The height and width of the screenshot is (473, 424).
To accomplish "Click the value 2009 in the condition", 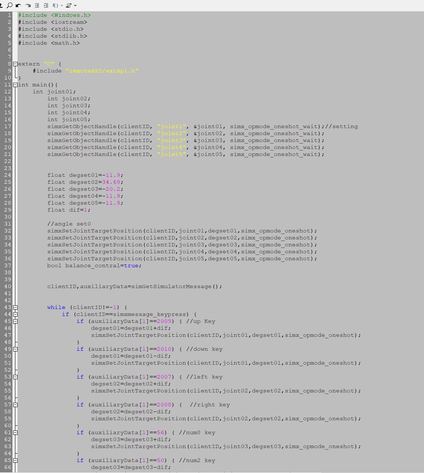I will point(164,321).
